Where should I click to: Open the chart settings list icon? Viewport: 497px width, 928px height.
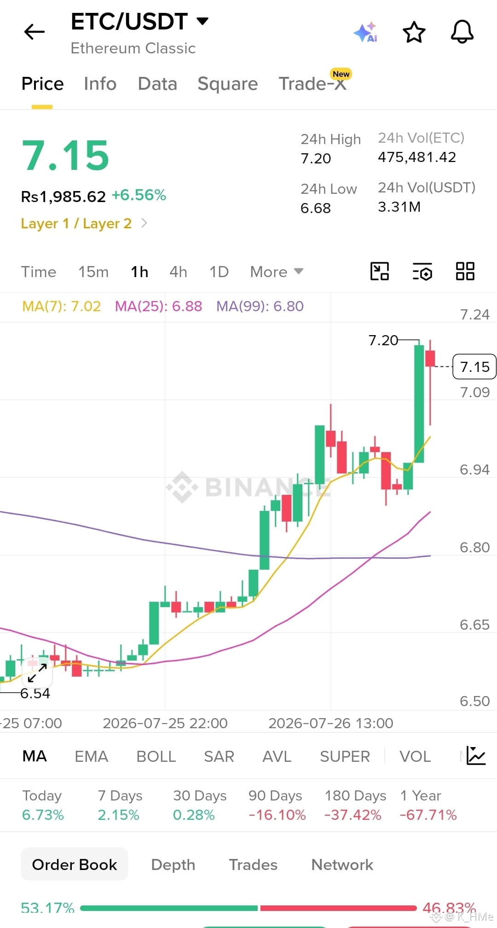coord(422,272)
